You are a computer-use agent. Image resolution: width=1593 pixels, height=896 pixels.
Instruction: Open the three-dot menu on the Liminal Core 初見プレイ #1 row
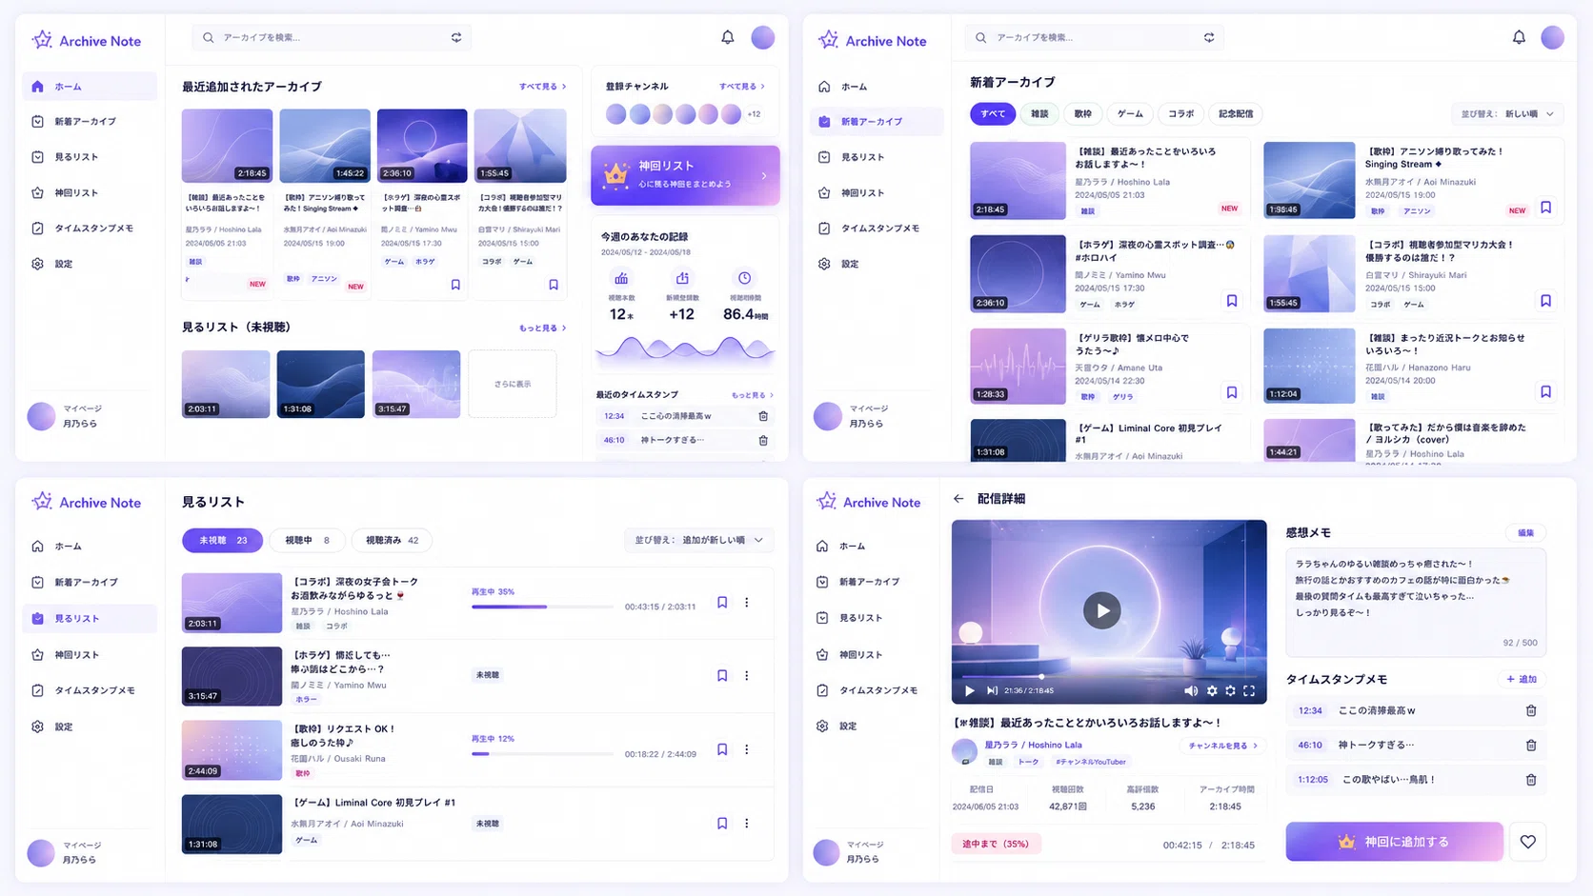coord(747,823)
